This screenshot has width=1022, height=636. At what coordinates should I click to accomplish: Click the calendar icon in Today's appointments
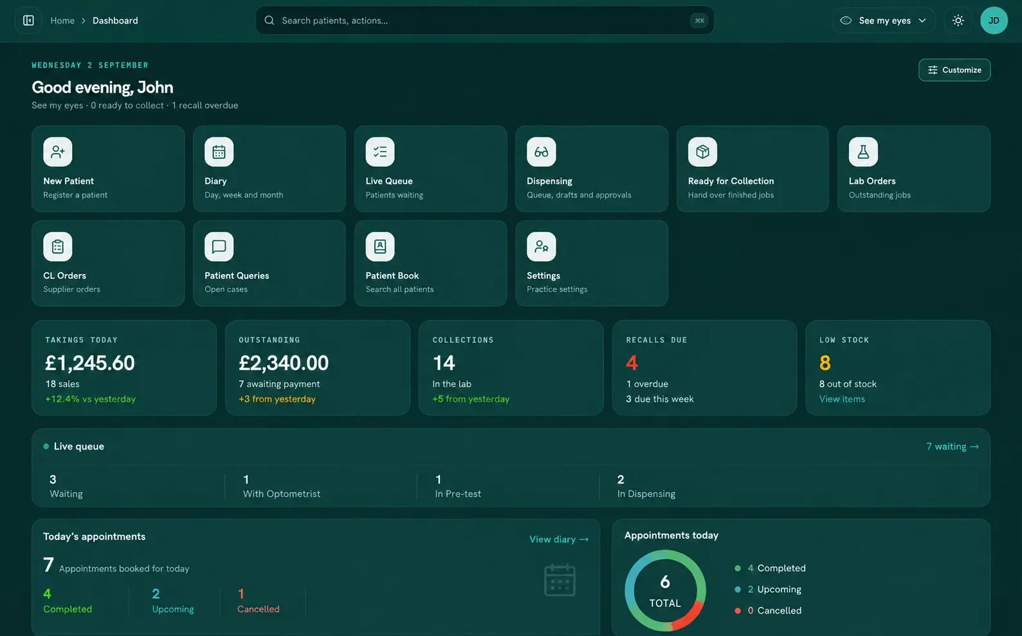tap(560, 580)
